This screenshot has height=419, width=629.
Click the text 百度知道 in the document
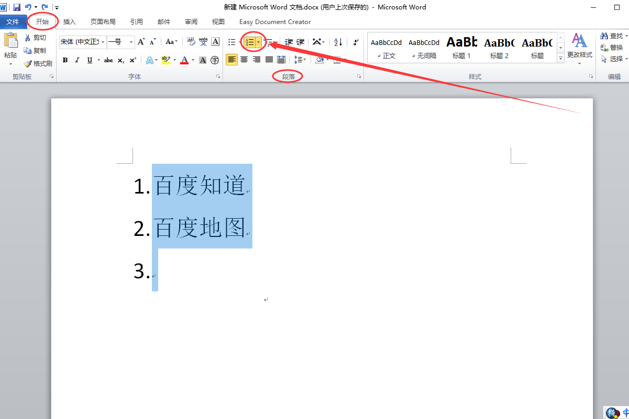point(200,186)
